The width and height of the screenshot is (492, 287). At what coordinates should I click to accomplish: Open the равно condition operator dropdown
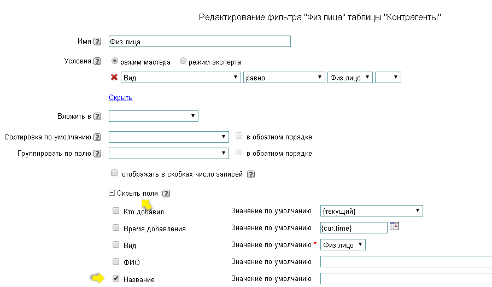point(283,78)
